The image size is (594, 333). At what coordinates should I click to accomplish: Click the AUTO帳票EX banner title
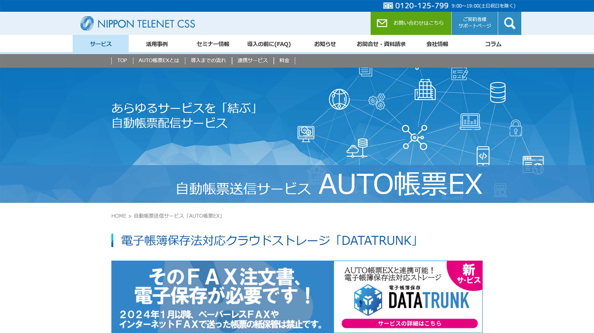(400, 184)
